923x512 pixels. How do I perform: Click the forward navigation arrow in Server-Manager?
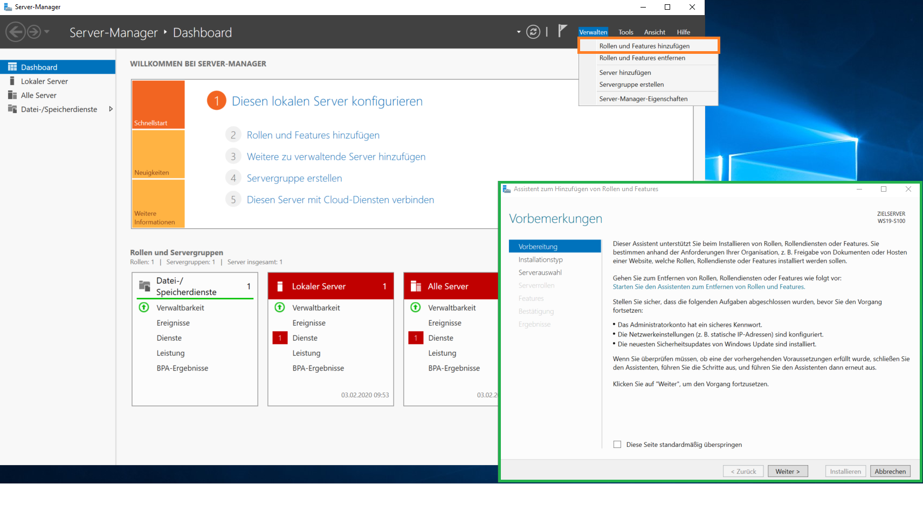tap(34, 32)
